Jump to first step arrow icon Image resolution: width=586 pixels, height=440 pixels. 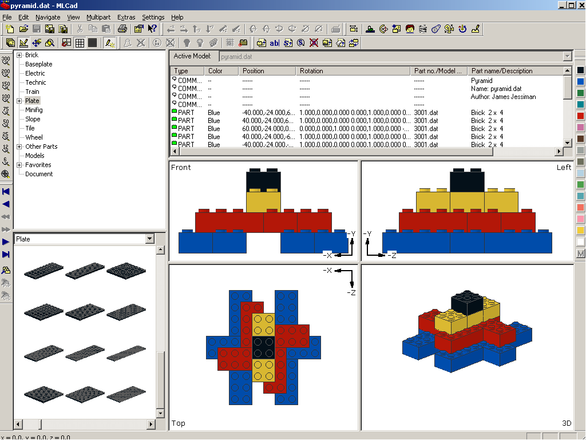tap(6, 192)
